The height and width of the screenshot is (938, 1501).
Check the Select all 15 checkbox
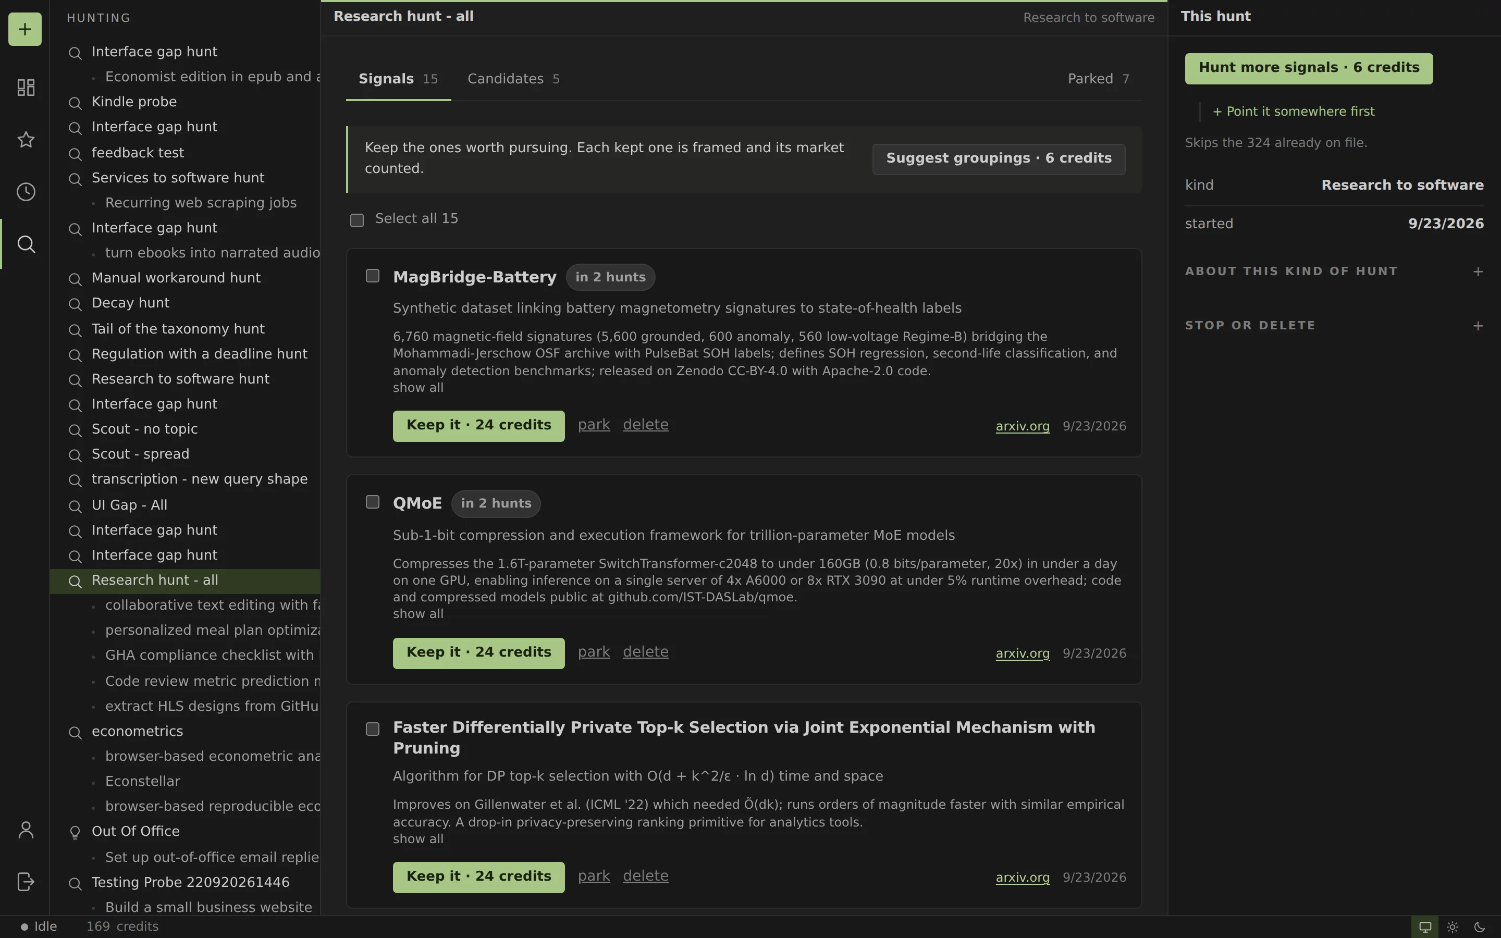point(356,220)
